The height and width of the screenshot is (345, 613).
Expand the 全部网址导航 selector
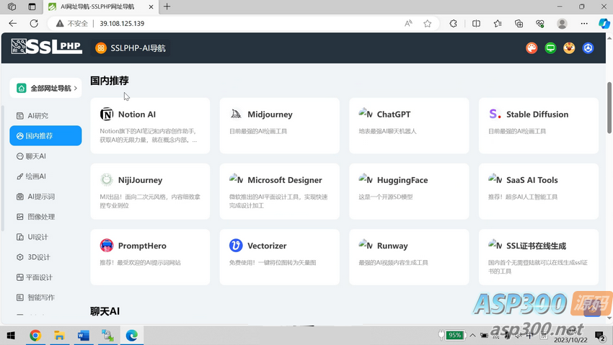pyautogui.click(x=45, y=88)
